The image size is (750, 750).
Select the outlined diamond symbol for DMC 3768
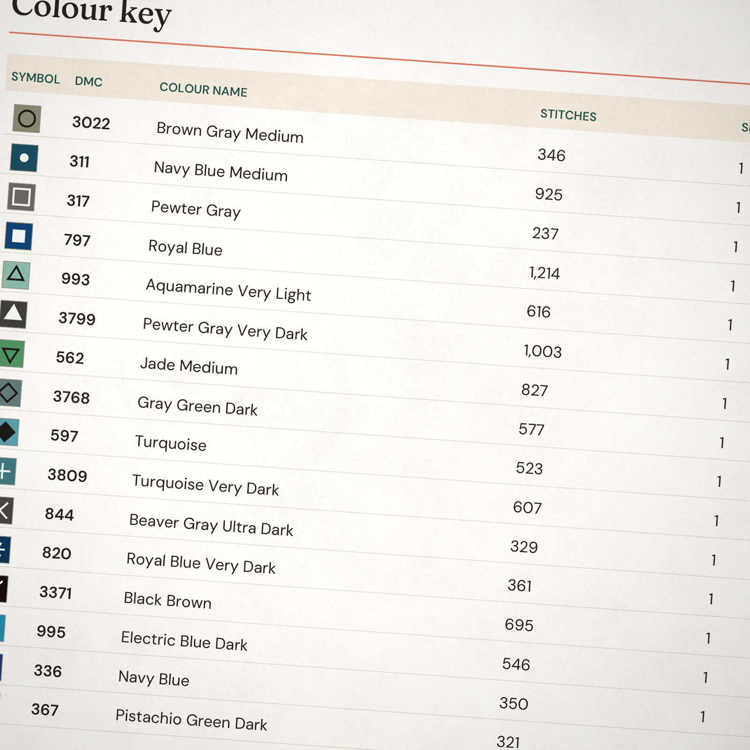pyautogui.click(x=9, y=393)
